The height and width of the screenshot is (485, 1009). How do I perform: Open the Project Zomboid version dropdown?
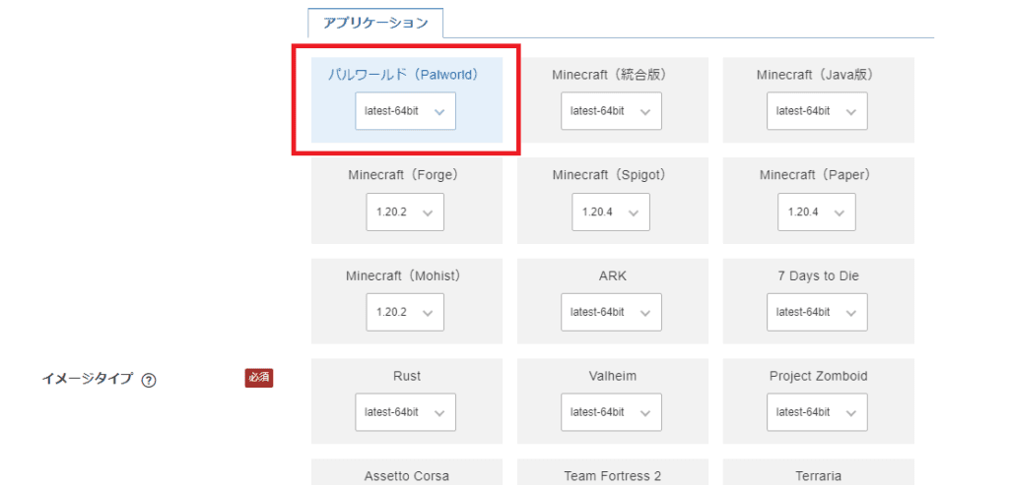pyautogui.click(x=817, y=412)
